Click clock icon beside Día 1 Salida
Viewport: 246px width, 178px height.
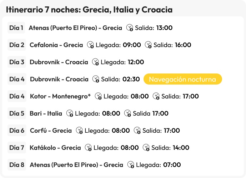130,28
